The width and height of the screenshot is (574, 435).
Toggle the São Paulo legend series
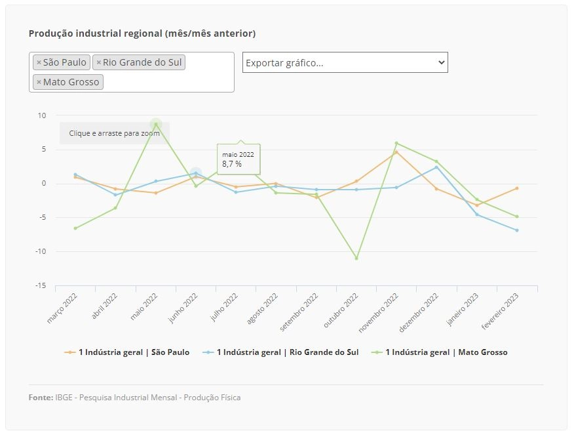(126, 352)
